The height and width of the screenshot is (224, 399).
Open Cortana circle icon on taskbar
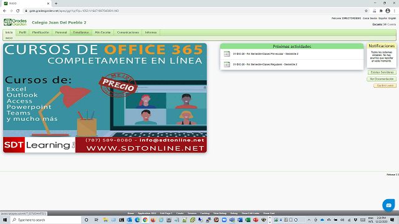(x=87, y=220)
